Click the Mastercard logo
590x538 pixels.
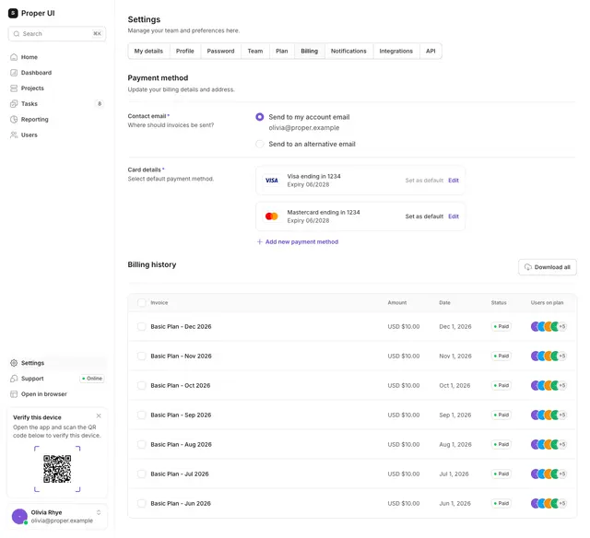272,216
